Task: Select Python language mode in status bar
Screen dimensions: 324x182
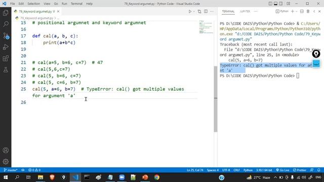Action: click(248, 170)
